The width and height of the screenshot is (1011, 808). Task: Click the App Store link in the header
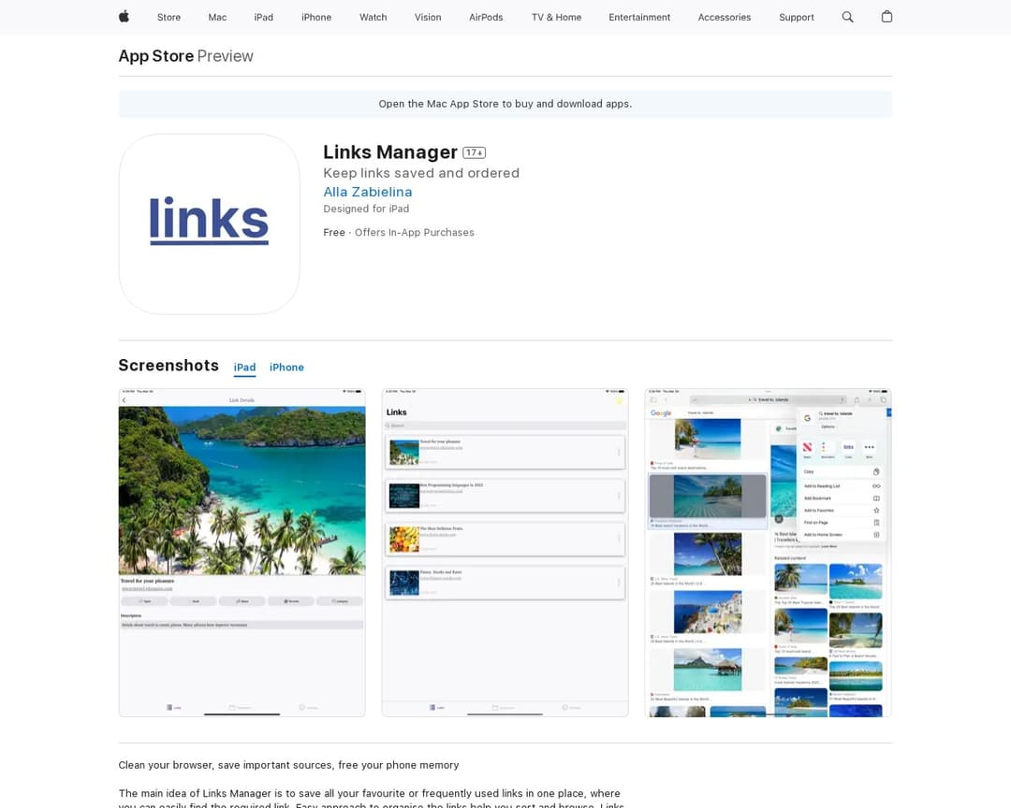click(x=155, y=56)
